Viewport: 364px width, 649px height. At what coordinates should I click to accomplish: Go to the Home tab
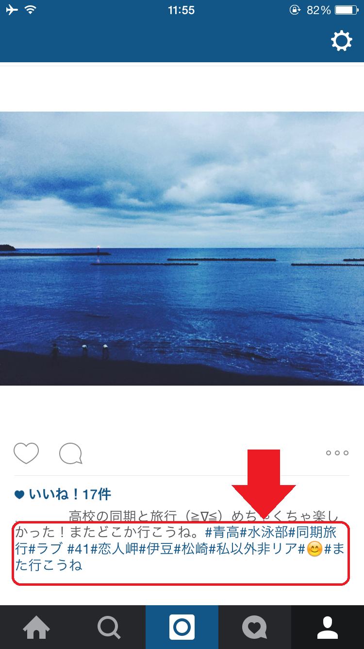coord(36,627)
